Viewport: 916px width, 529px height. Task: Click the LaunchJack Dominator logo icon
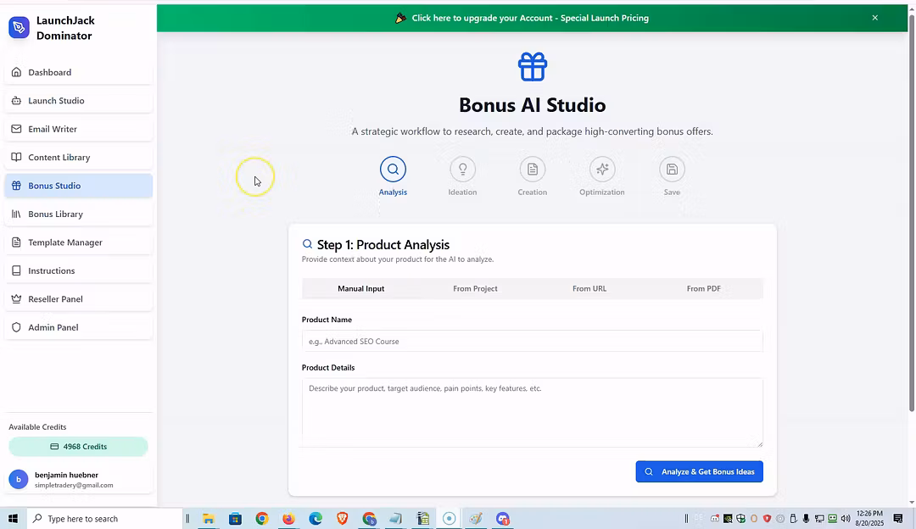[x=19, y=27]
